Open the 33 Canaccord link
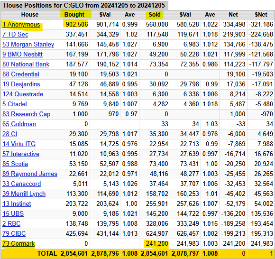This screenshot has height=259, width=275. click(21, 184)
